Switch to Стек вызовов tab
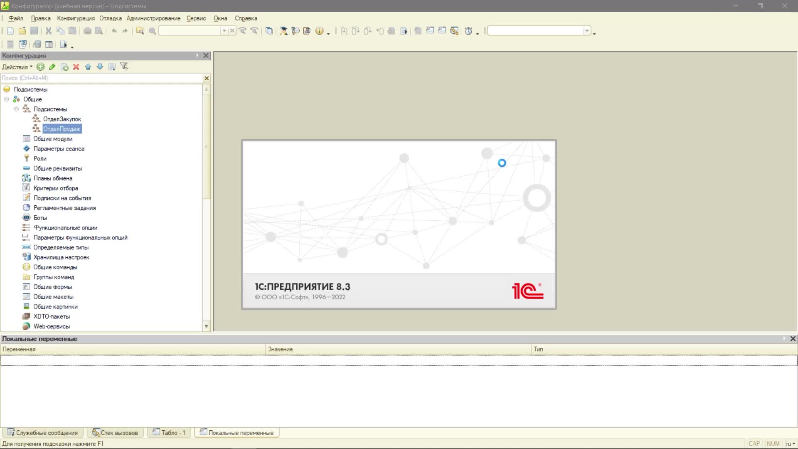 [x=115, y=433]
